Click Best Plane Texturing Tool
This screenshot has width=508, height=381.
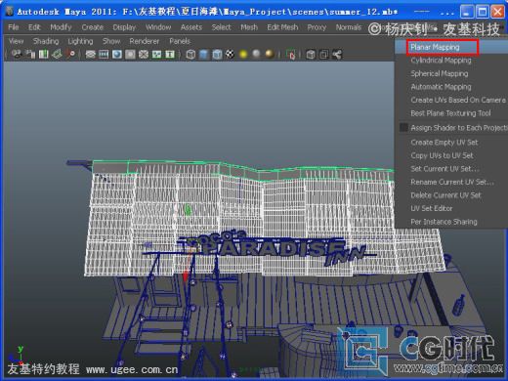tap(450, 113)
